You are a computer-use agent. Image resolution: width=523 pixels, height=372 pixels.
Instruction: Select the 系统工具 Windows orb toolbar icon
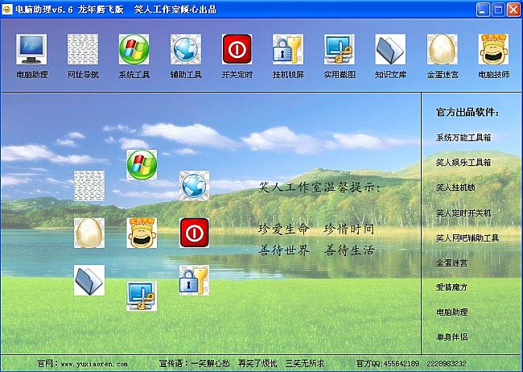pyautogui.click(x=134, y=49)
